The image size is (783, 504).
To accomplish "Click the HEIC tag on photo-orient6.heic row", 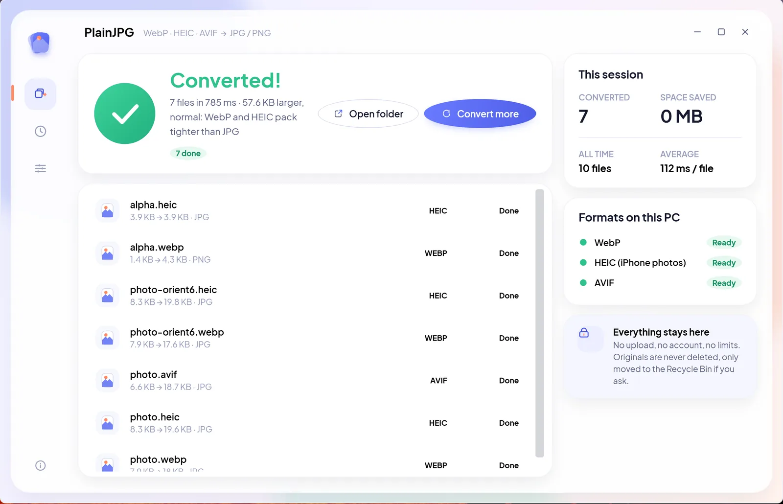I will coord(438,296).
